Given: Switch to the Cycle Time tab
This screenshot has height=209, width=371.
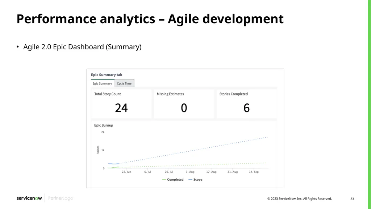Looking at the screenshot, I should tap(124, 83).
